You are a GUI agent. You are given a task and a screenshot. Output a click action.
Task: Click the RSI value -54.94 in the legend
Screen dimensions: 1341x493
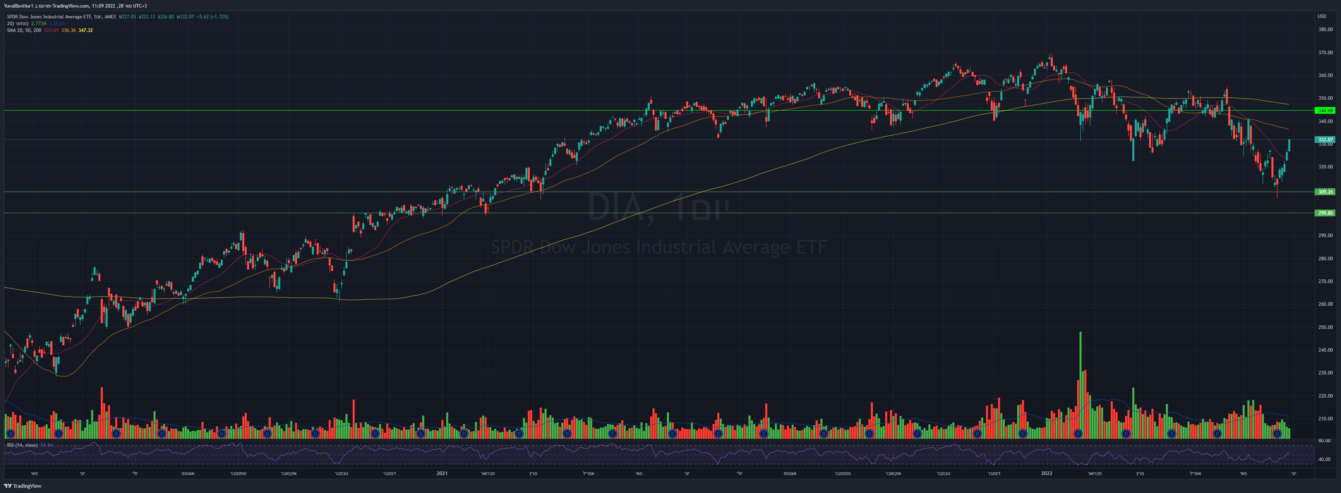(x=47, y=445)
